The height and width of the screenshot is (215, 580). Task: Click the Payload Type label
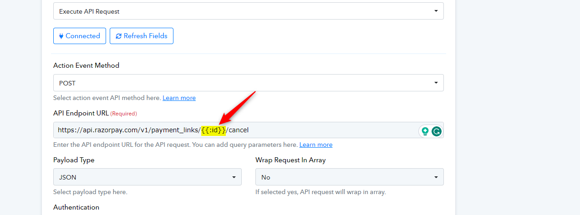click(x=74, y=160)
